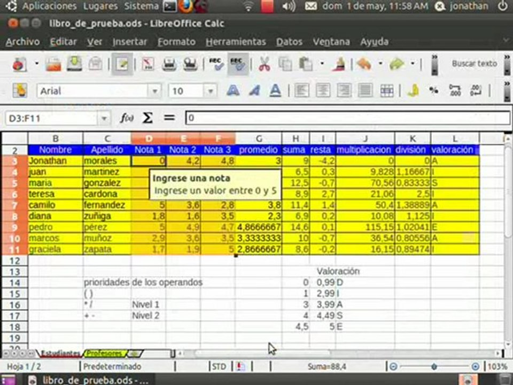Delete a decimal place icon
This screenshot has height=385, width=513.
476,91
